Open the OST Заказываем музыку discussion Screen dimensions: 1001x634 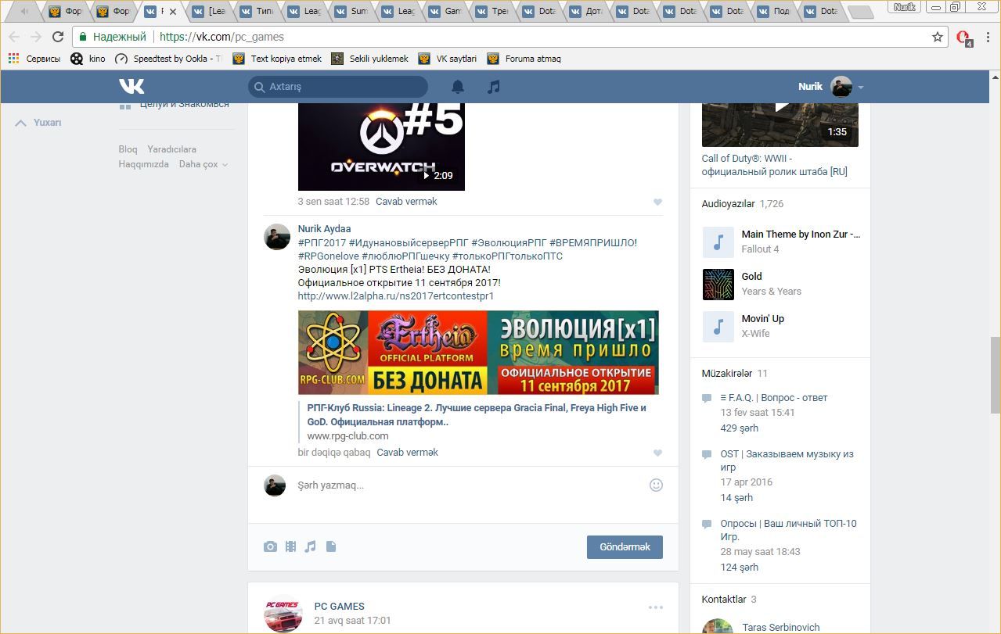tap(787, 460)
